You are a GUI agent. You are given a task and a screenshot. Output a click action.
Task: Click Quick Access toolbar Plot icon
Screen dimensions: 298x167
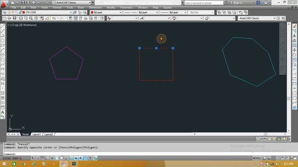[34, 3]
